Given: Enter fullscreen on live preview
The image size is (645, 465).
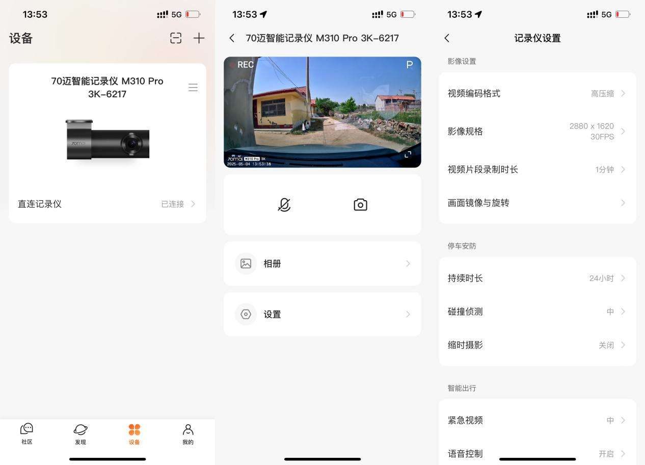Looking at the screenshot, I should (408, 154).
